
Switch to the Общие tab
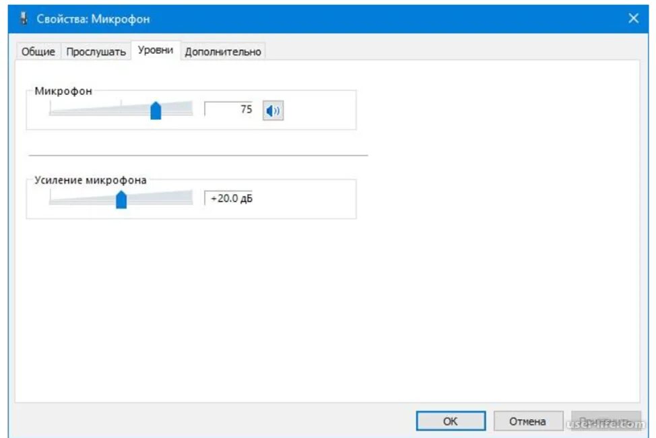pyautogui.click(x=38, y=51)
